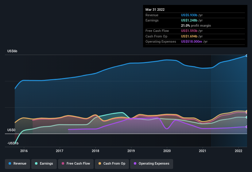Click the Mar 31 2022 tooltip date
Viewport: 252px width, 172px height.
pos(155,10)
